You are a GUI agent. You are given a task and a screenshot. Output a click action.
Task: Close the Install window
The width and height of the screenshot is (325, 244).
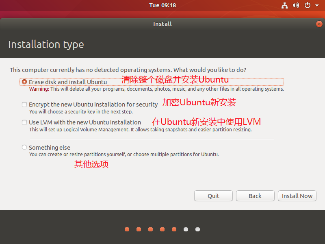click(319, 24)
